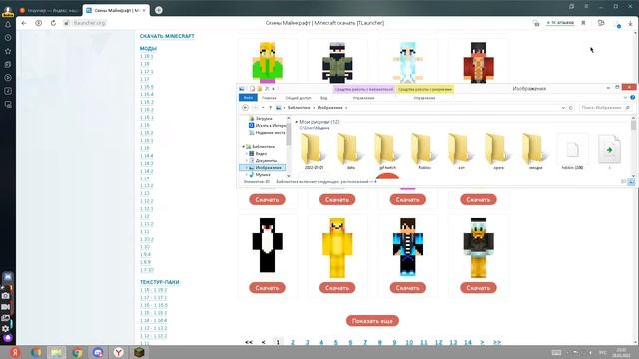Reload the page with the refresh icon

click(x=53, y=23)
